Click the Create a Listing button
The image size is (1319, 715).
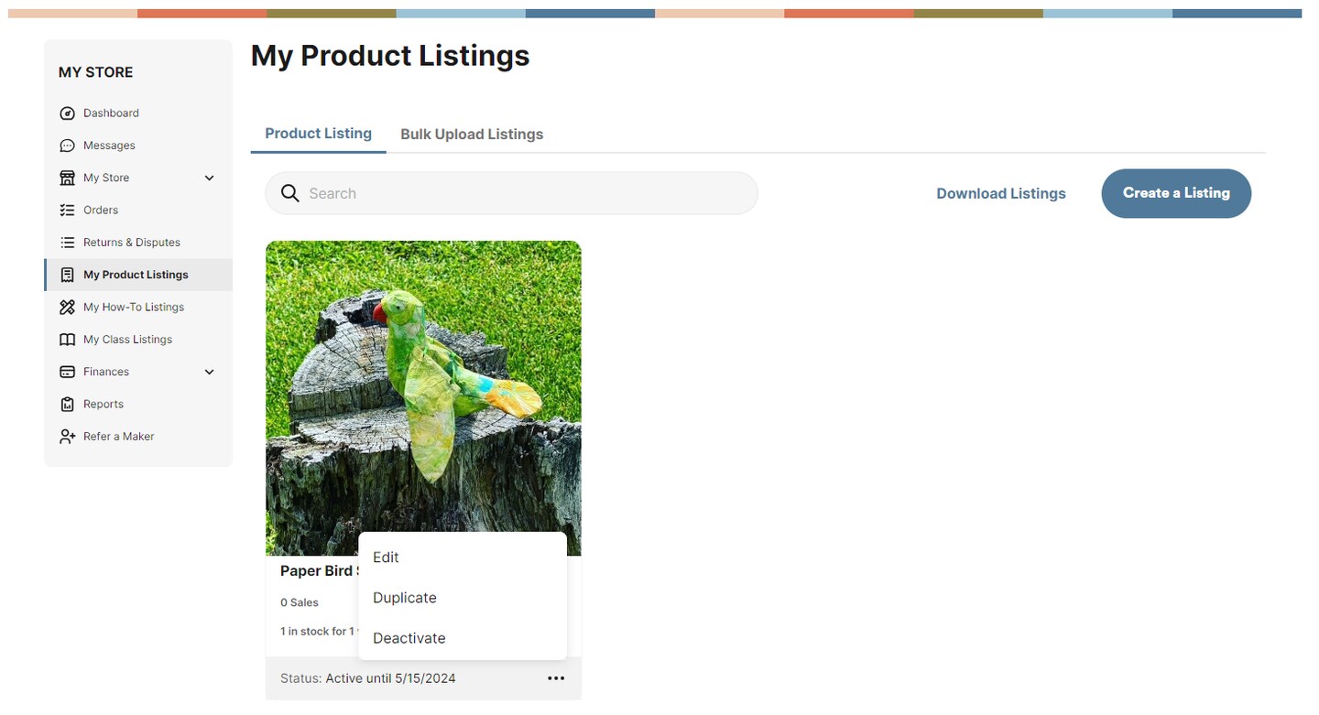coord(1176,193)
